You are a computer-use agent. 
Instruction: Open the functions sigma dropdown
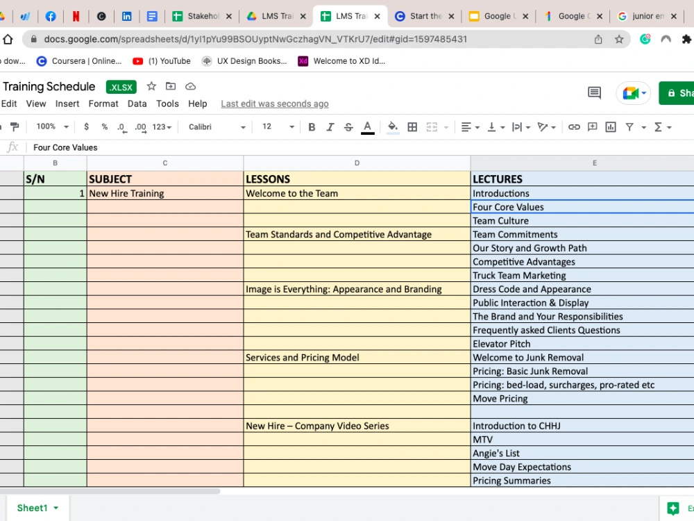[663, 127]
